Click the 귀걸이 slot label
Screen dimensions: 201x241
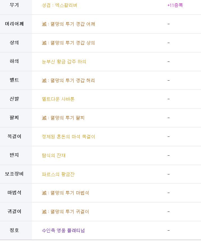(x=14, y=212)
